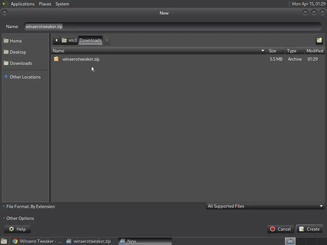Viewport: 327px width, 245px height.
Task: Expand File Format: By Extension section
Action: coord(29,206)
